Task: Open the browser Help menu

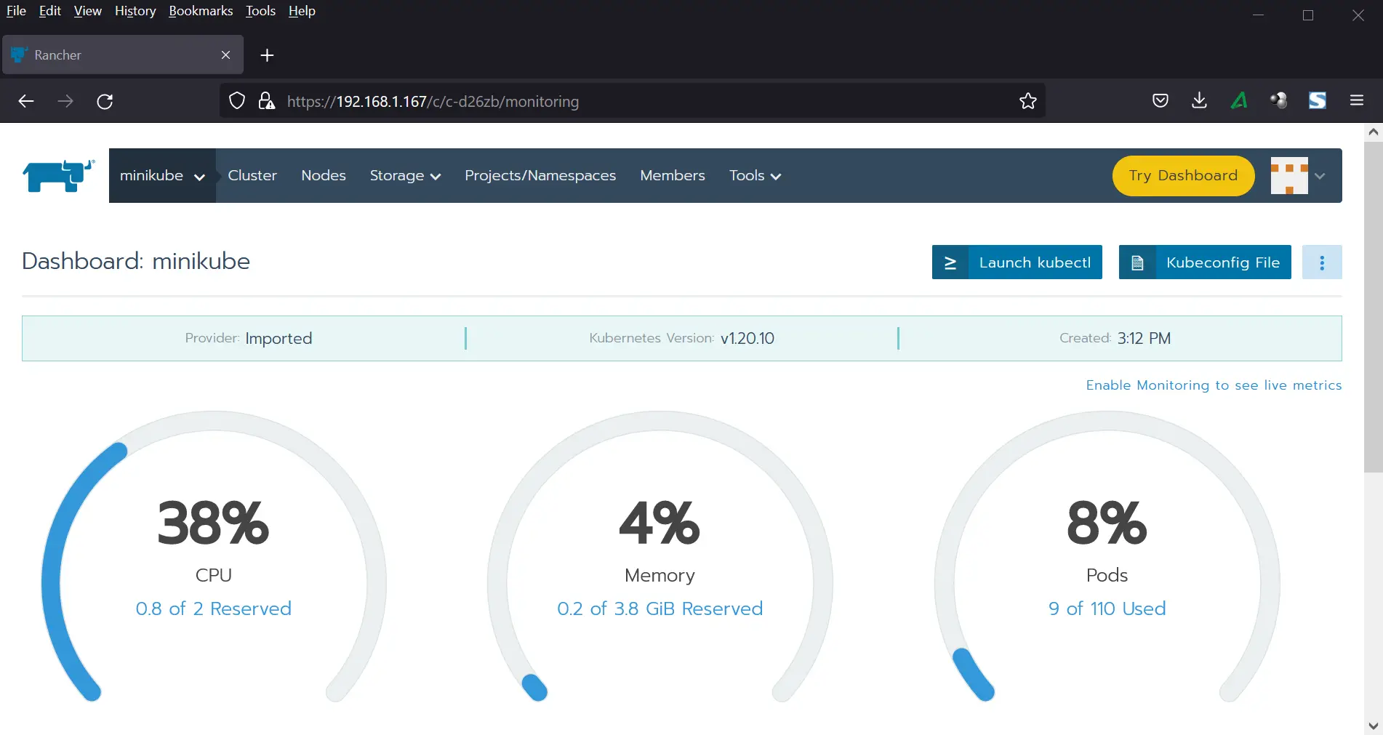Action: coord(302,11)
